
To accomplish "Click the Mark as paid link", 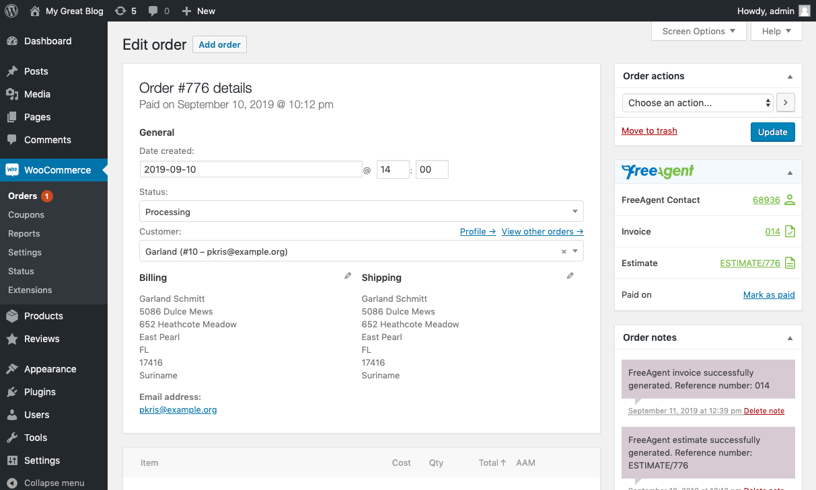I will [768, 294].
